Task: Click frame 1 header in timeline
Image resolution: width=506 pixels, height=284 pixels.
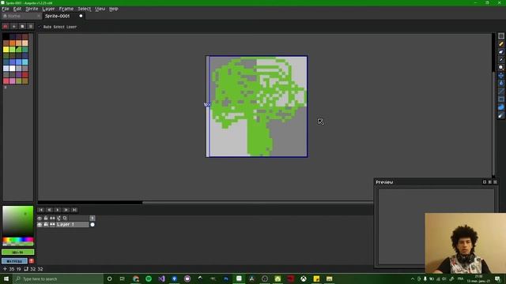Action: pyautogui.click(x=93, y=218)
